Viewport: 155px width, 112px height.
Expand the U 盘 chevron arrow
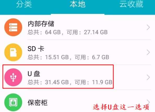pos(148,77)
